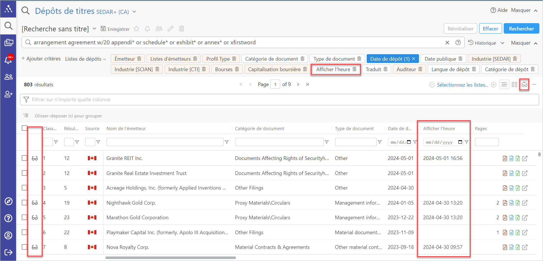Open Word version for Nighthawk Gold Corp.
Viewport: 543px width, 261px height.
pyautogui.click(x=511, y=203)
